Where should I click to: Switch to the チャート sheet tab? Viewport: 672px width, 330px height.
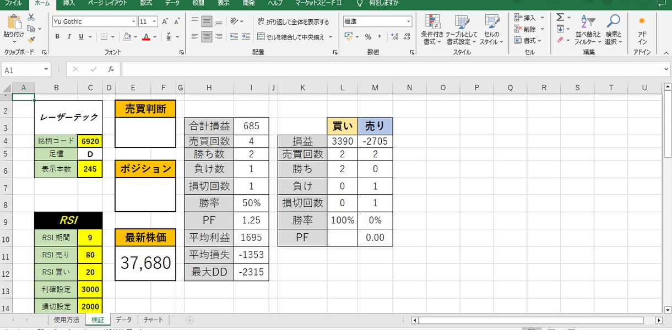coord(153,320)
